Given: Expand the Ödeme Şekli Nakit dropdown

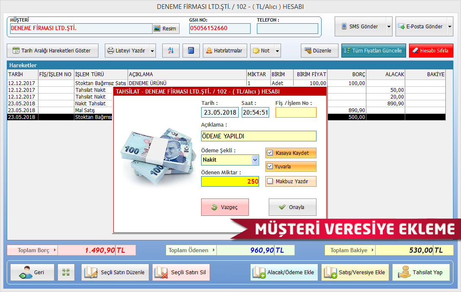Looking at the screenshot, I should [x=255, y=160].
